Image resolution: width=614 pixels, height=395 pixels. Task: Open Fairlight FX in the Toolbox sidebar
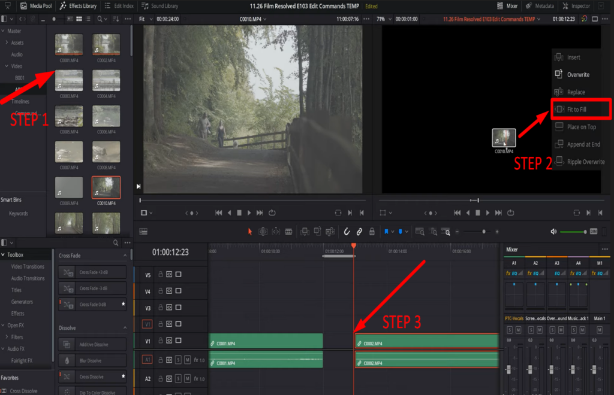point(23,360)
